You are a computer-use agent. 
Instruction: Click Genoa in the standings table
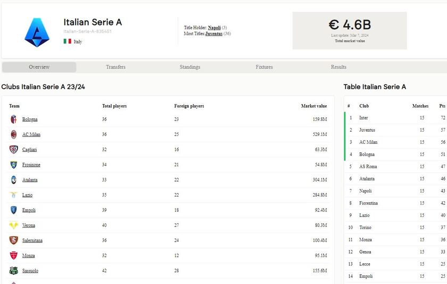pyautogui.click(x=365, y=252)
